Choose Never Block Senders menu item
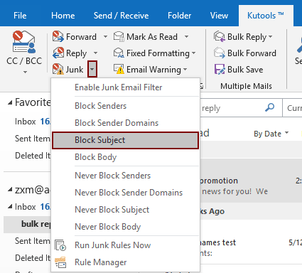Viewport: 302px width, 273px height. point(126,176)
